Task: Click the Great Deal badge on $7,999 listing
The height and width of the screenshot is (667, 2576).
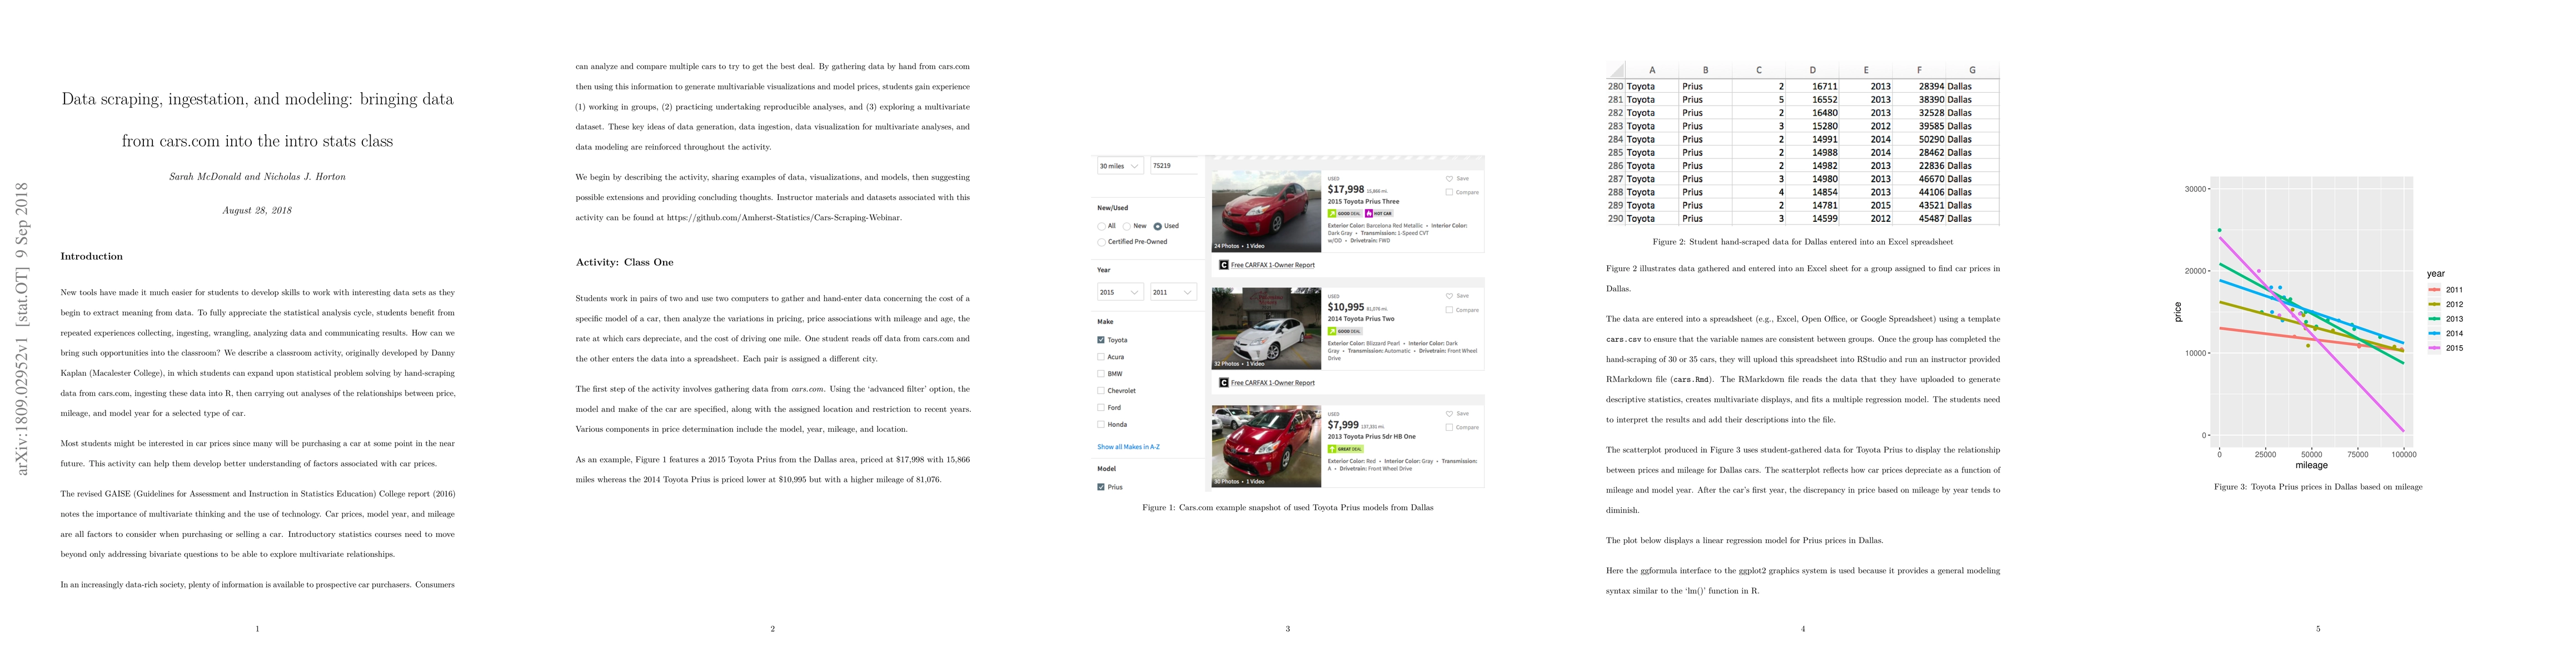Action: [x=1346, y=449]
